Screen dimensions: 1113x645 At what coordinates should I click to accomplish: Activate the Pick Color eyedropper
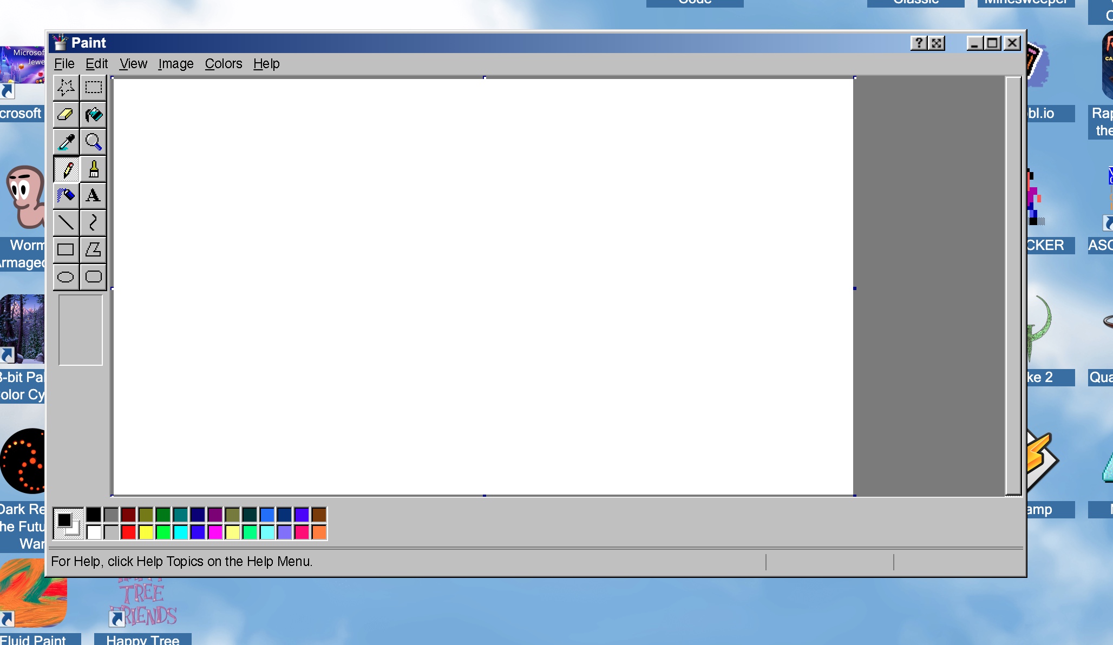coord(66,142)
